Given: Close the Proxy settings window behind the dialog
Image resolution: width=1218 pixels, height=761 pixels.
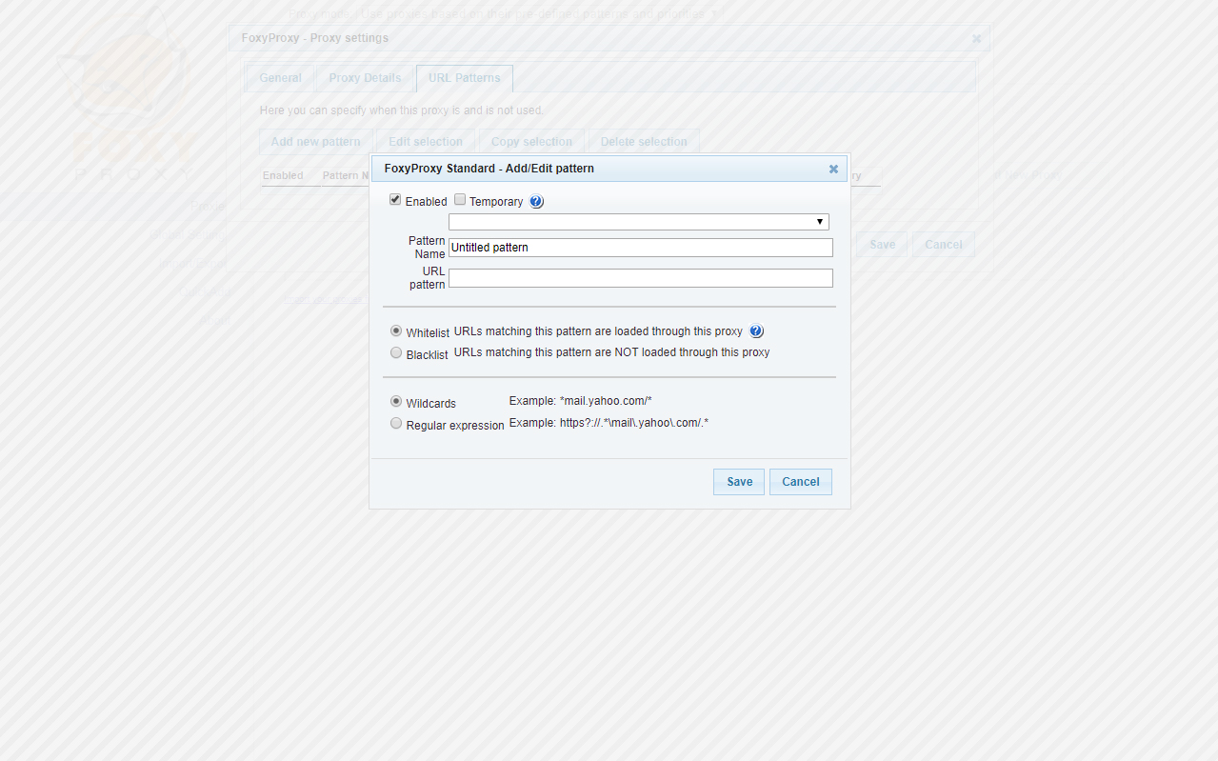Looking at the screenshot, I should [x=976, y=39].
